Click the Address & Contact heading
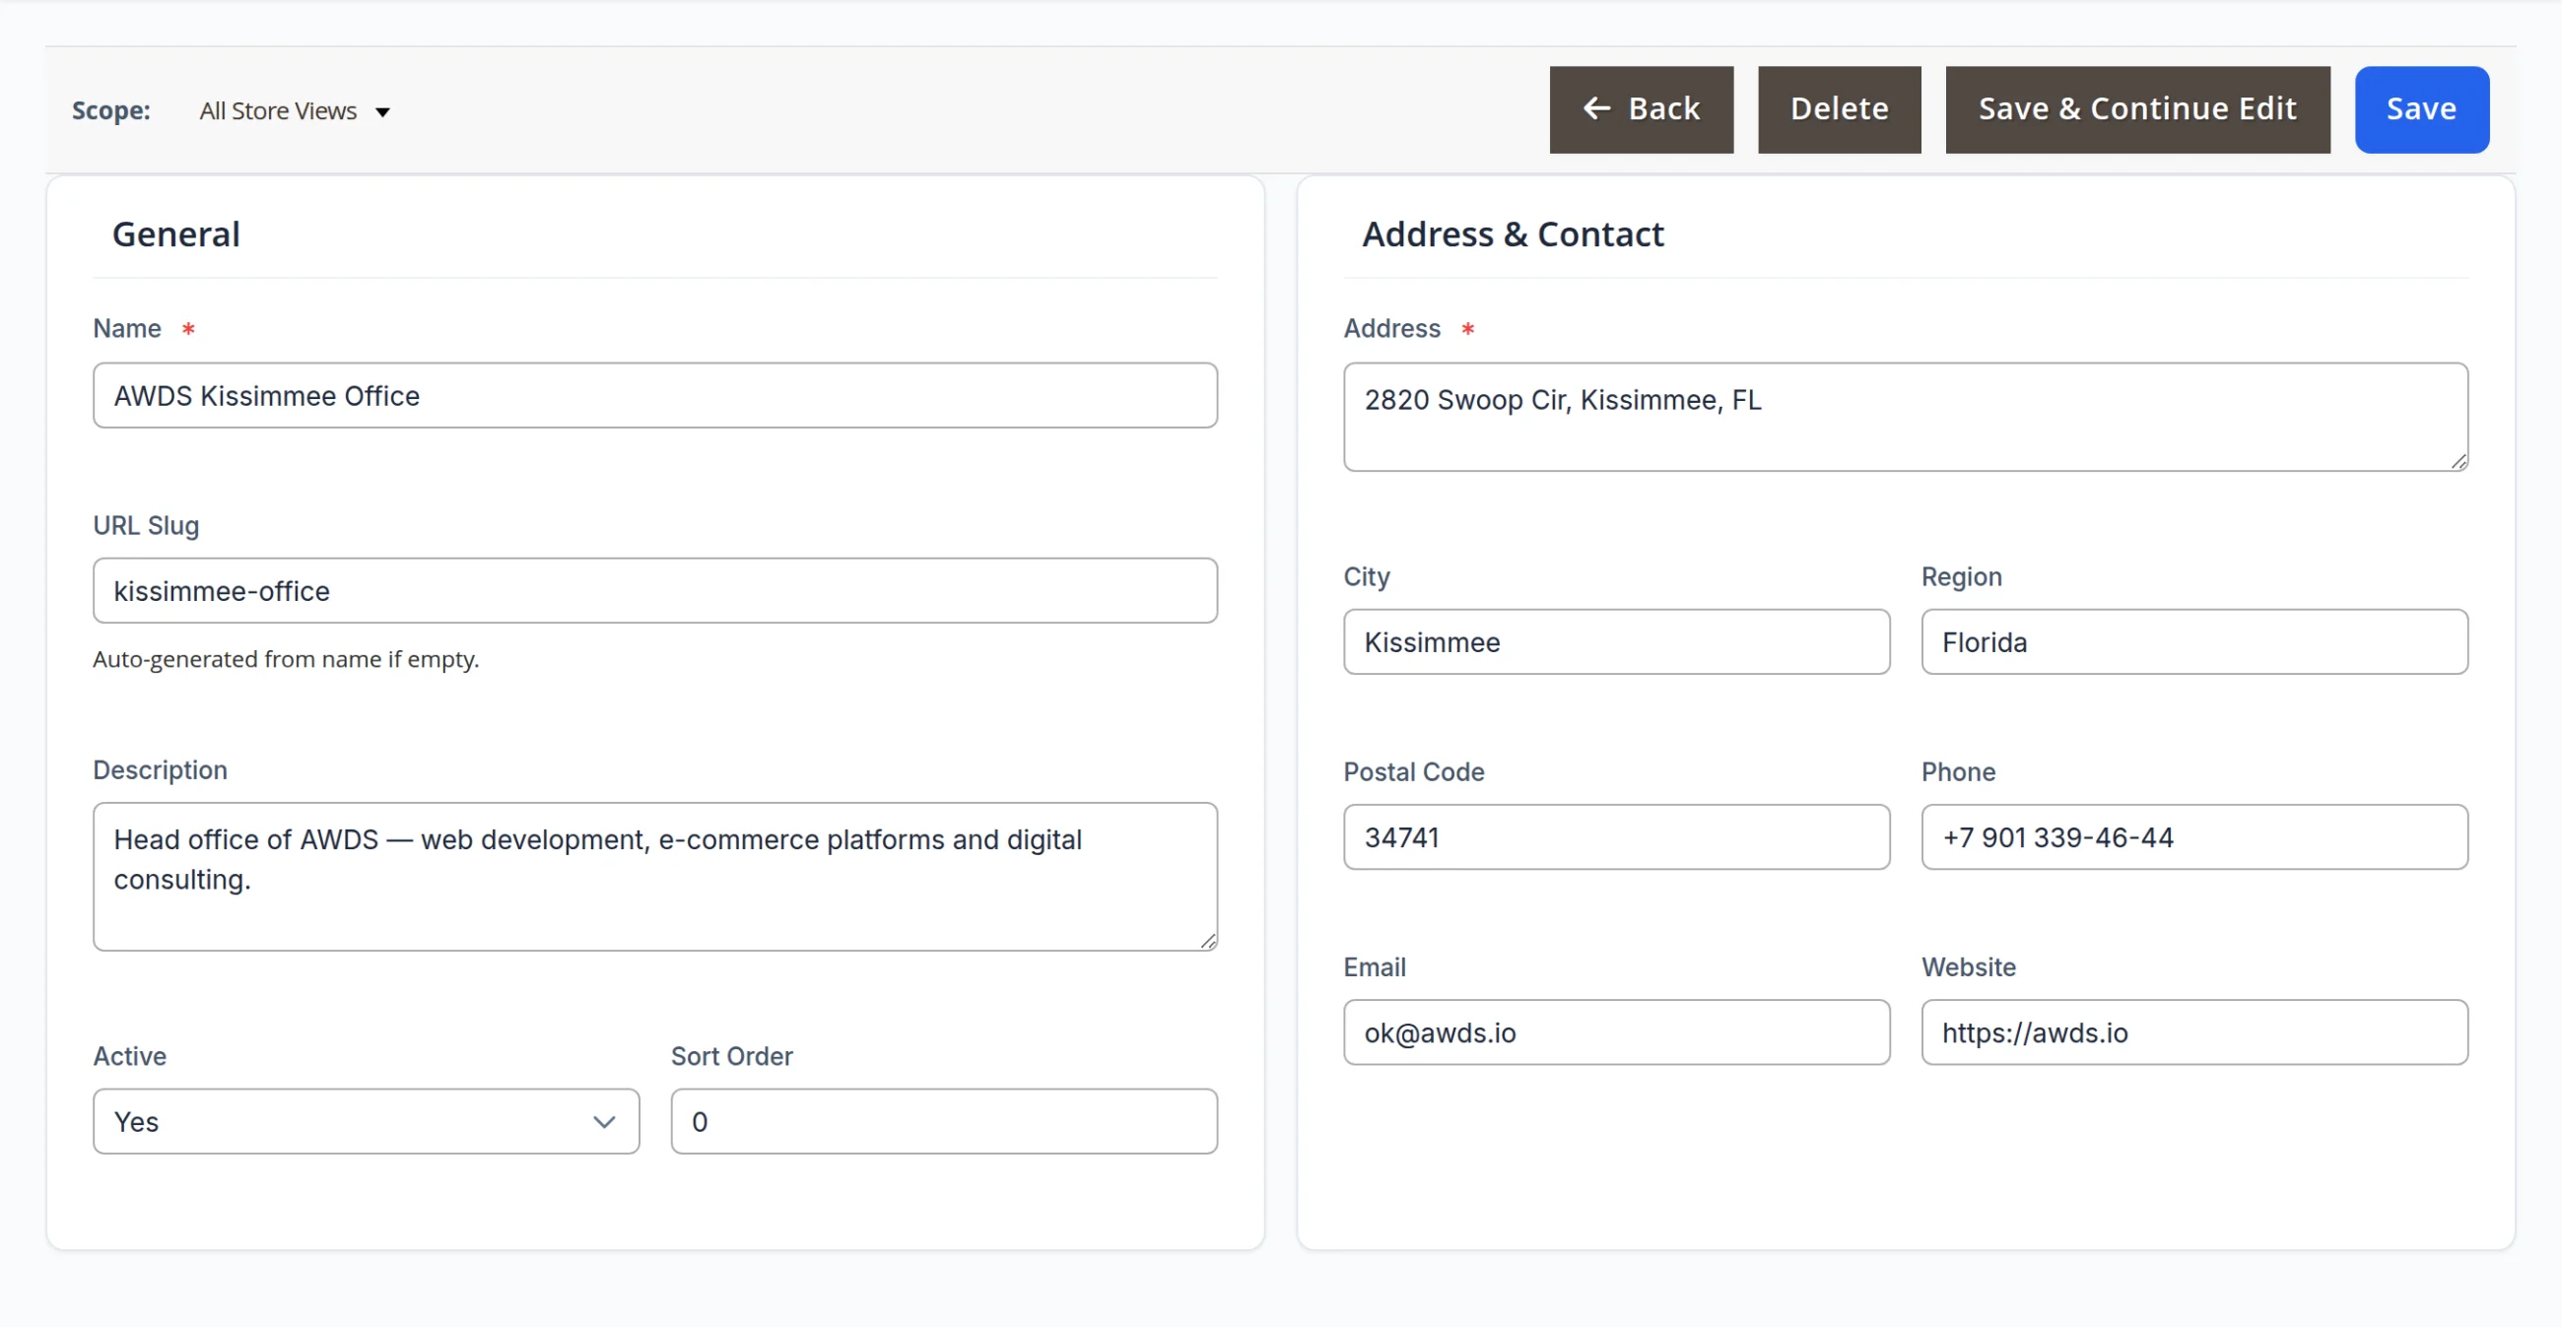 (x=1513, y=234)
